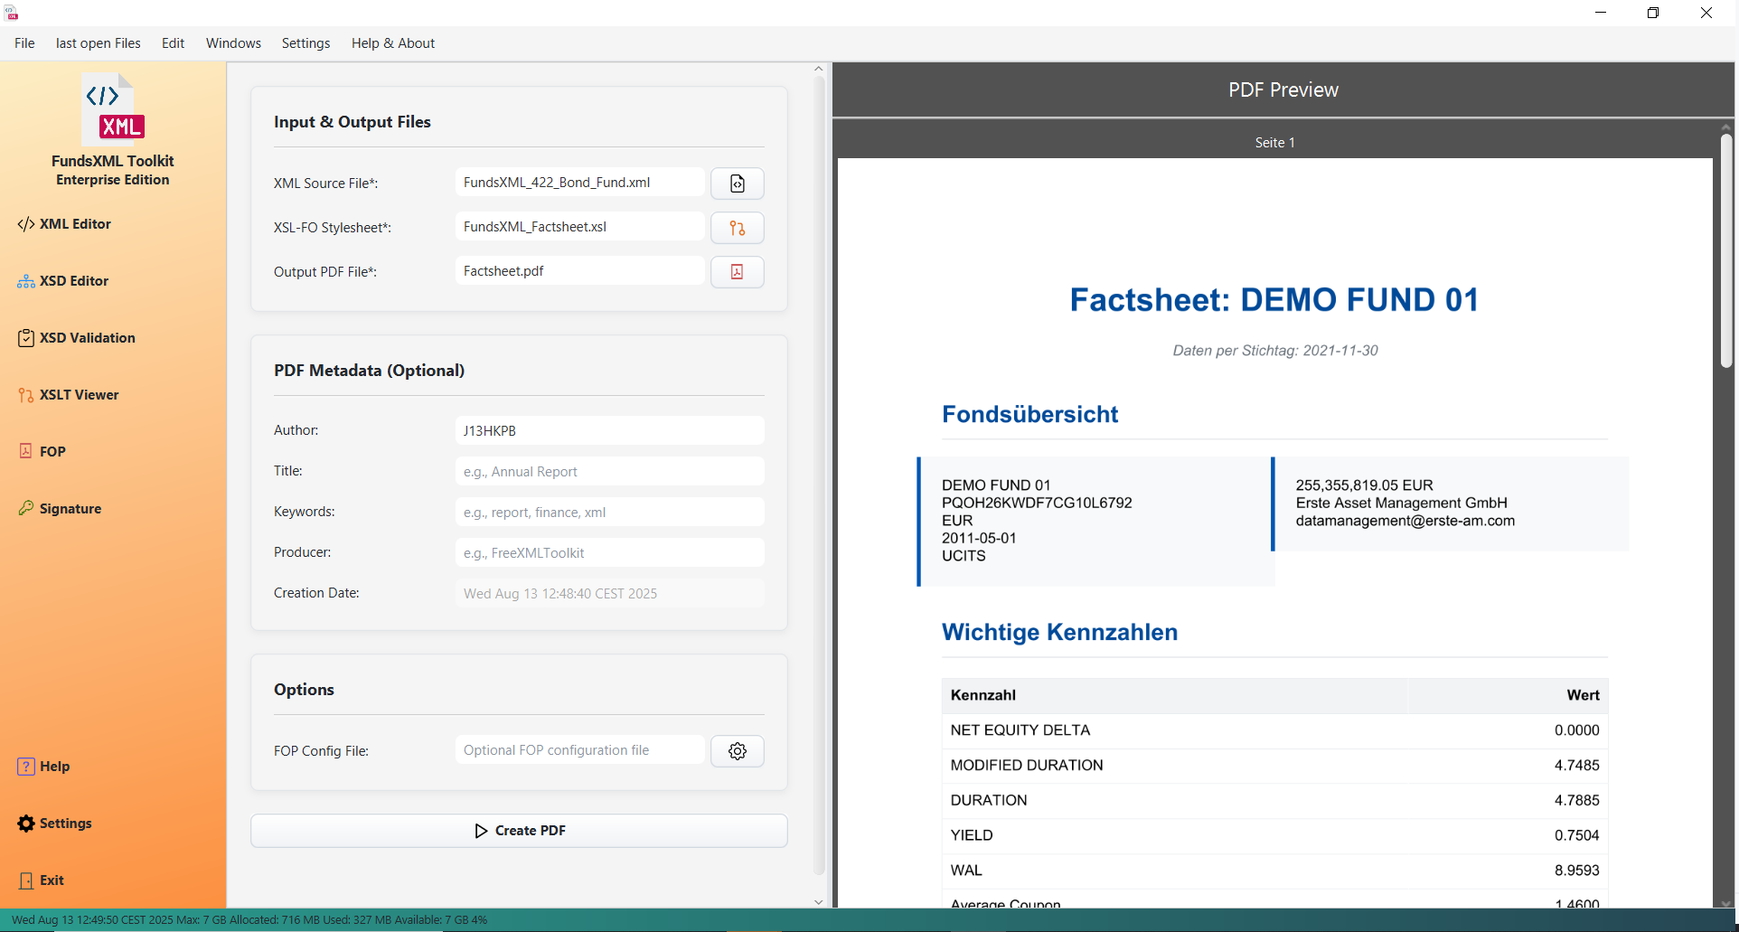Screen dimensions: 1739x932
Task: Click the Wert column header
Action: [1583, 695]
